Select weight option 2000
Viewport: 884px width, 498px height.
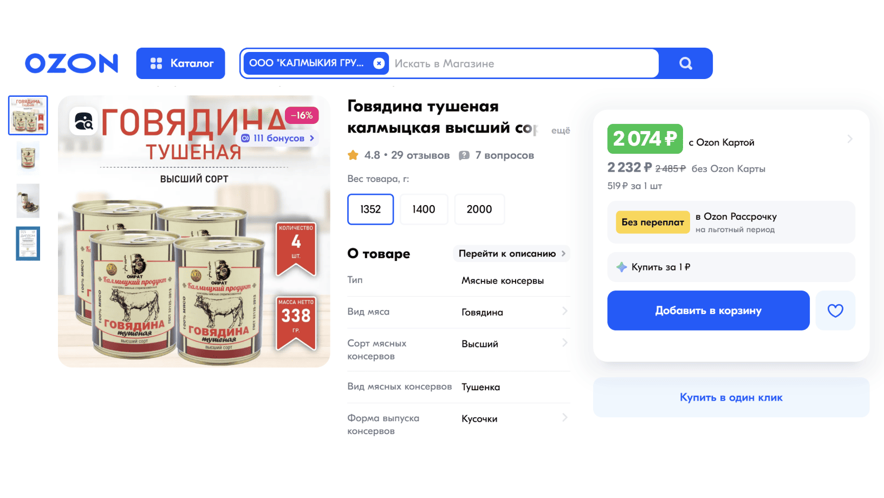[479, 209]
